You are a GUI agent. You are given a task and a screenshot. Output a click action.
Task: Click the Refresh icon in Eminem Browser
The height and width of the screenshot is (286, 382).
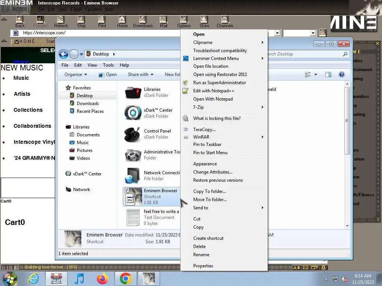coord(60,19)
